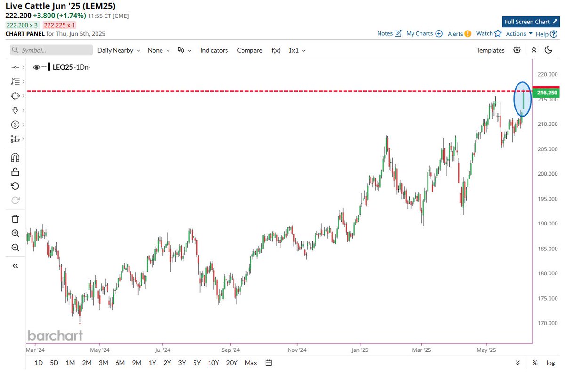Open the custom date range calendar
The image size is (565, 373).
pos(268,363)
